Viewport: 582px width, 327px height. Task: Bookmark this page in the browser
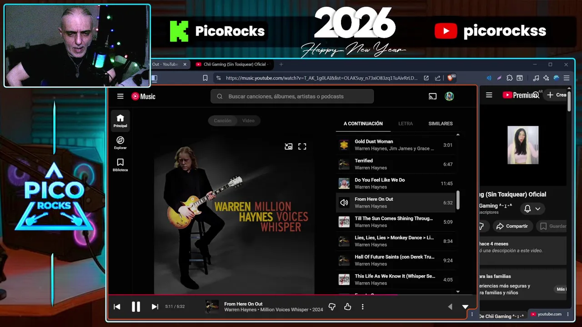[205, 78]
